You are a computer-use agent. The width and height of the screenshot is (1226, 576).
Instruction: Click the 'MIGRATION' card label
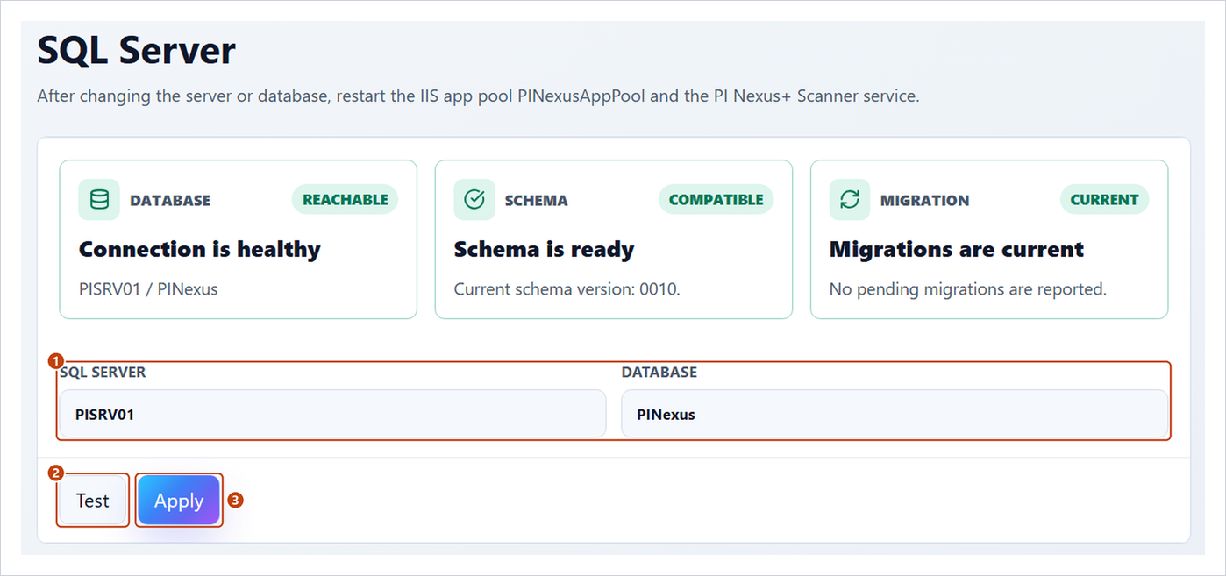924,201
